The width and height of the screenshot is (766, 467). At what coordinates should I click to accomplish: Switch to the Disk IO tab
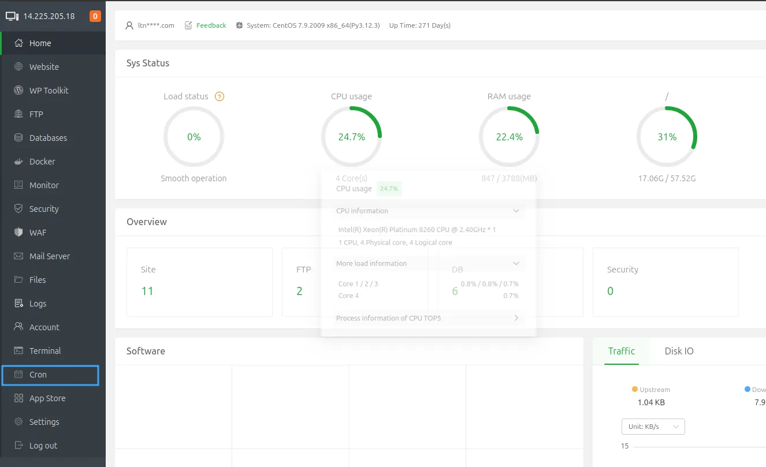pos(679,351)
